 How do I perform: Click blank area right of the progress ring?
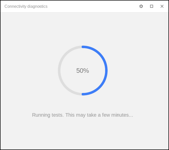(137, 70)
